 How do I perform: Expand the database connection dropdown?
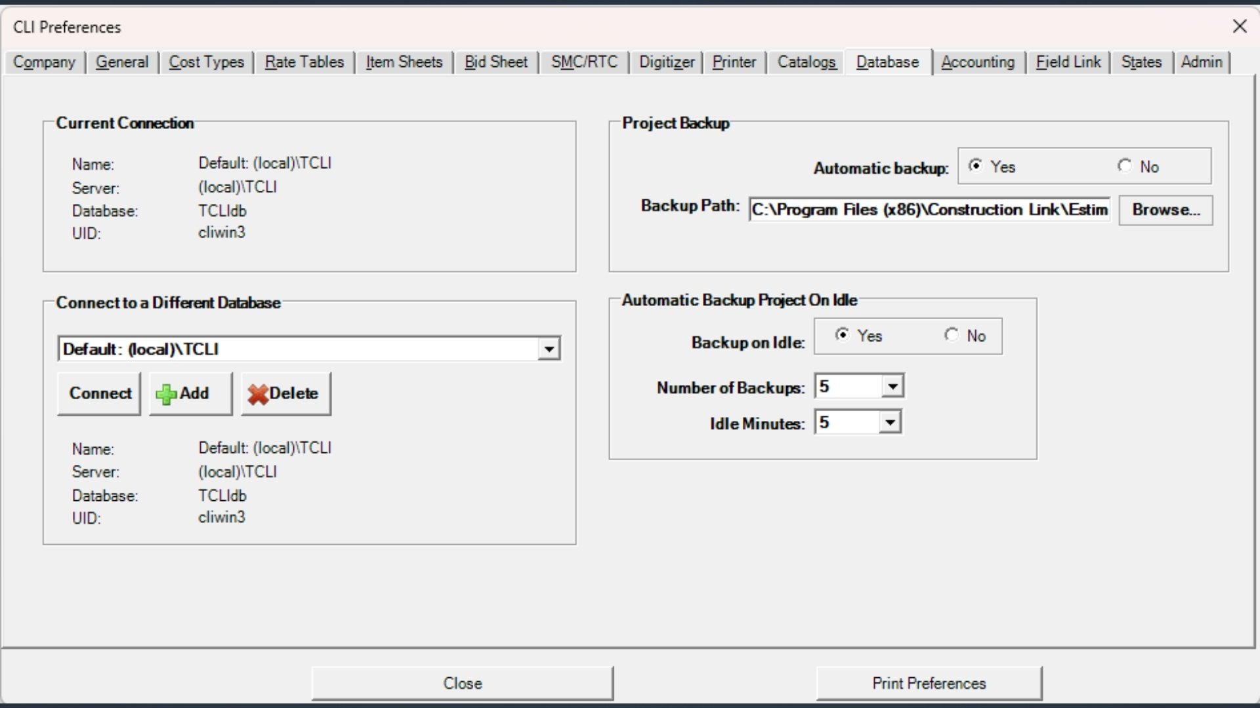click(x=549, y=349)
